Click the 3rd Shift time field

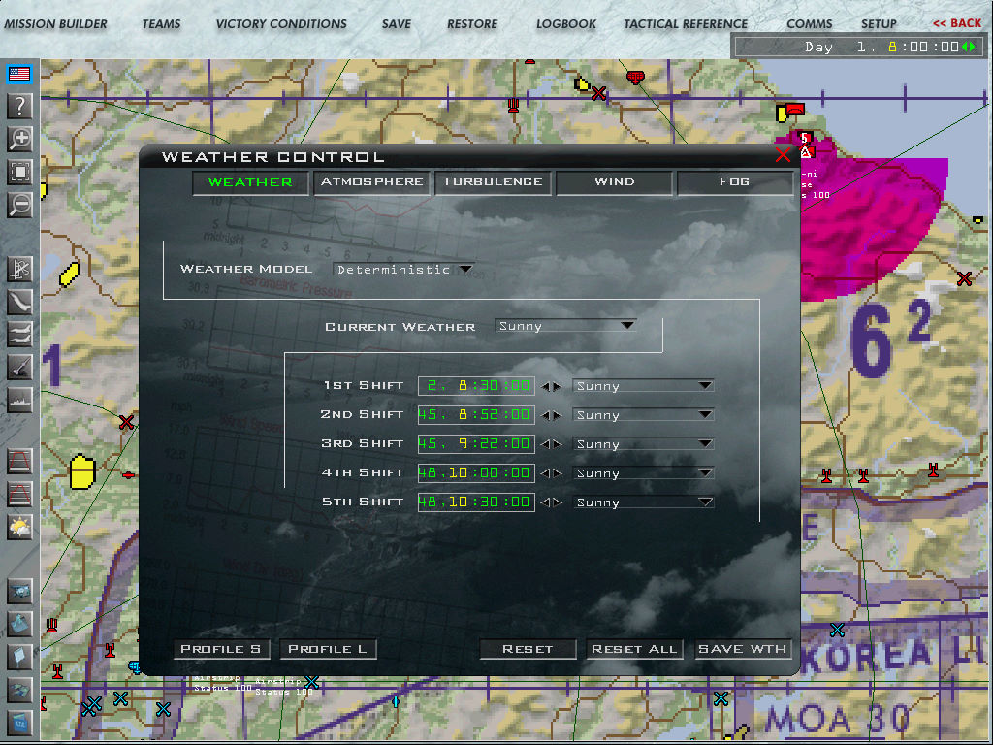click(476, 444)
